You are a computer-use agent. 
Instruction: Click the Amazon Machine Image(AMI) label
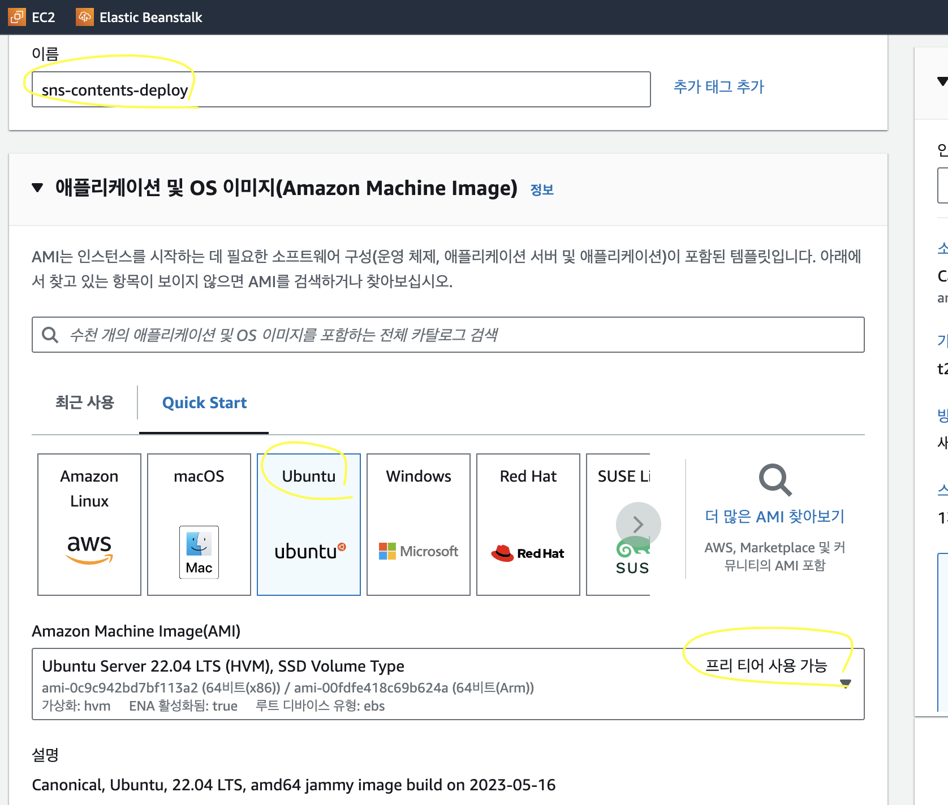[136, 631]
